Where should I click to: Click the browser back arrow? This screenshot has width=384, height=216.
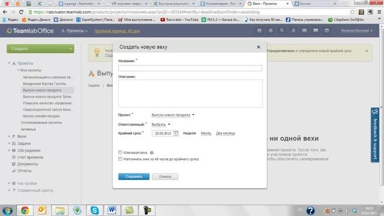[5, 12]
